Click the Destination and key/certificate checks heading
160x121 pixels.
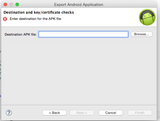(x=39, y=12)
